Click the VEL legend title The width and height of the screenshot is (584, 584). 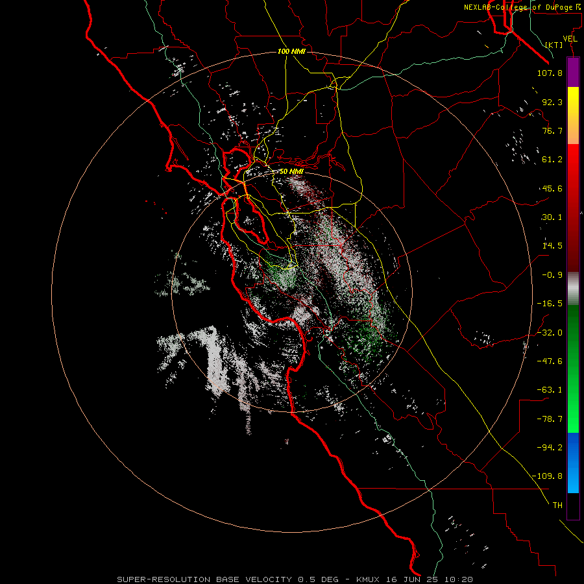point(570,39)
